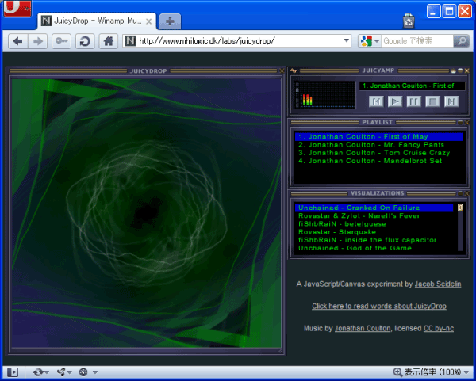476x381 pixels.
Task: Toggle Playlist panel windowshade mode
Action: [x=460, y=123]
